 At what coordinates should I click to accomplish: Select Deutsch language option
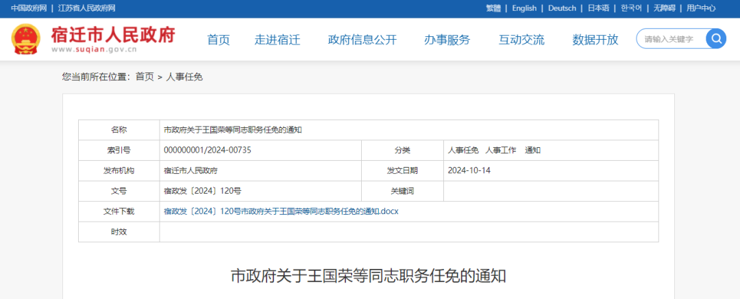[x=562, y=8]
